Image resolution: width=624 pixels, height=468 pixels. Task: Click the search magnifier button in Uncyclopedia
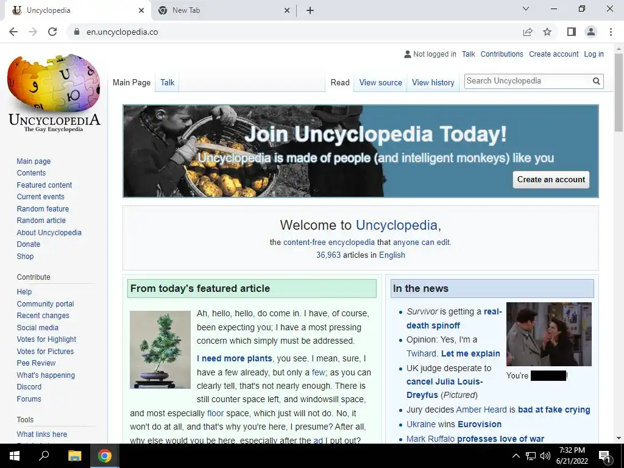(596, 81)
